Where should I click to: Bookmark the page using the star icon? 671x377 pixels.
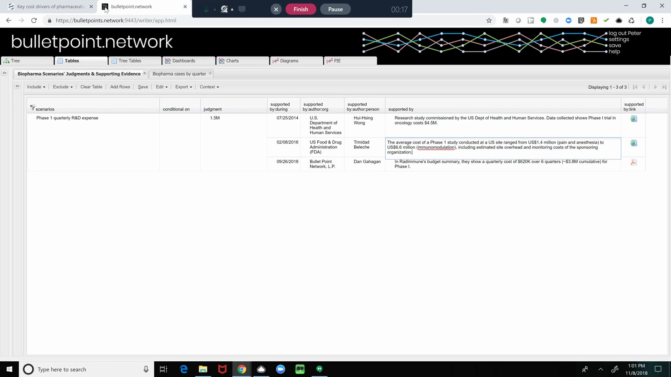(x=489, y=20)
